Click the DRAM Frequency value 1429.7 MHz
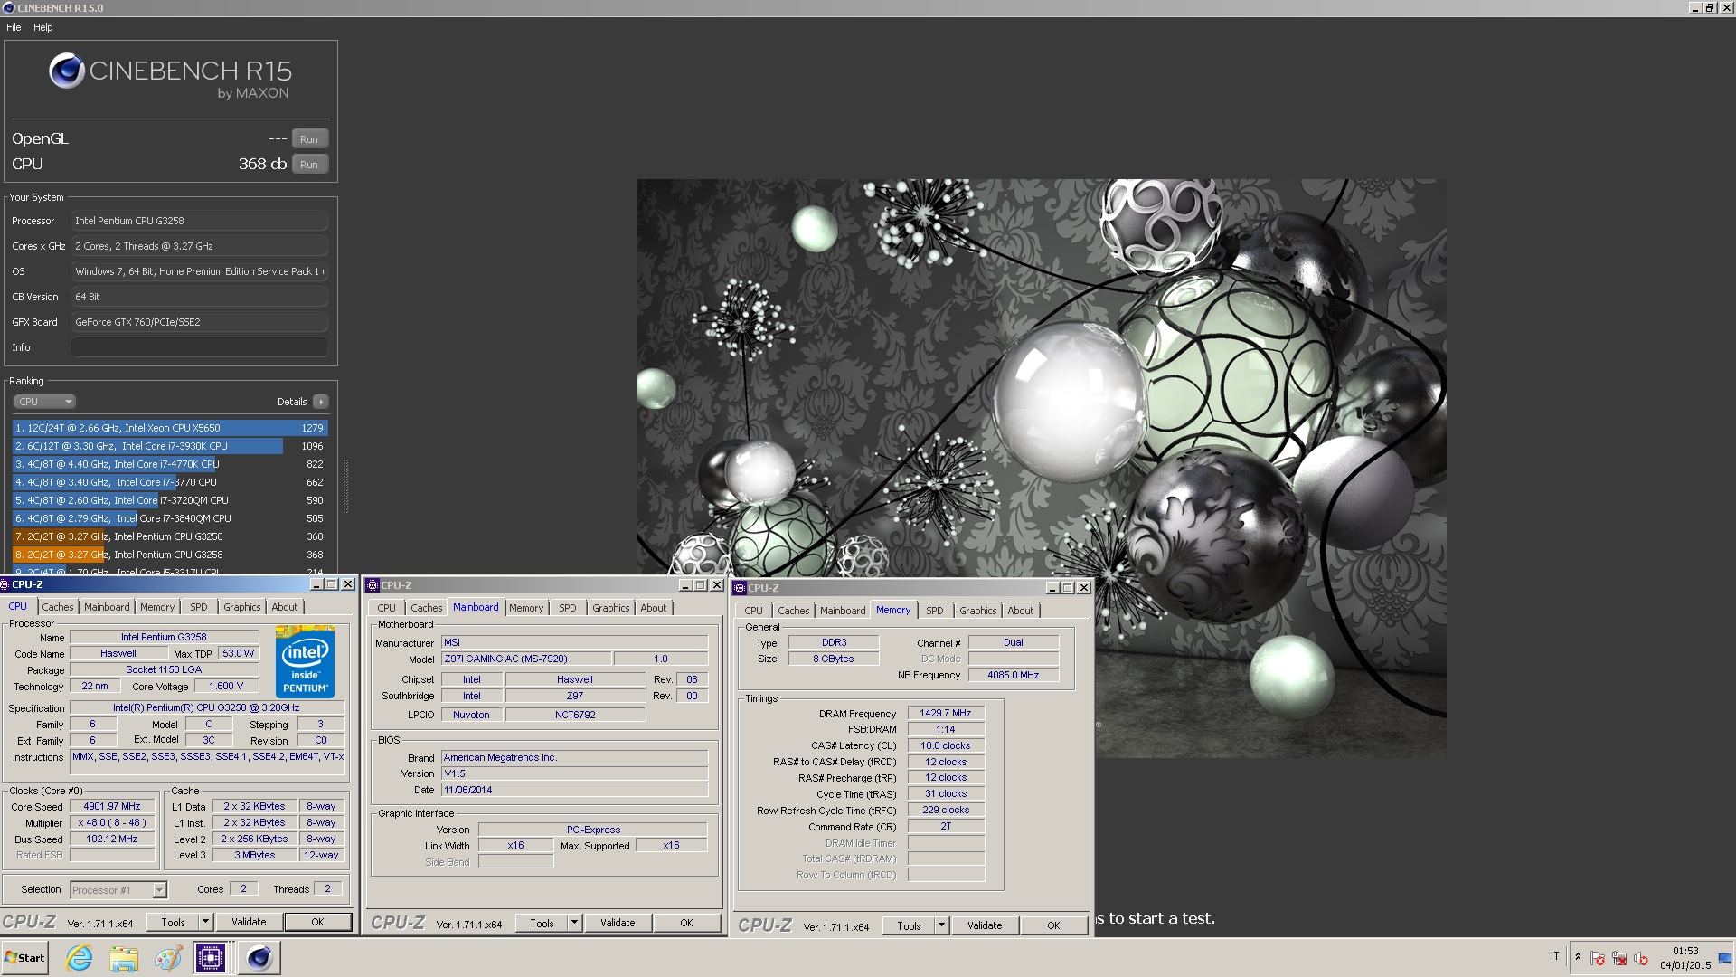 tap(946, 714)
